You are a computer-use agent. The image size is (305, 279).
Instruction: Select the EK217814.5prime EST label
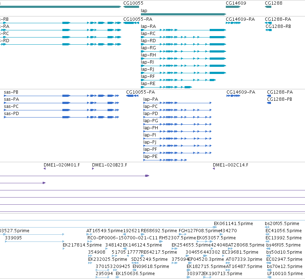(x=82, y=245)
